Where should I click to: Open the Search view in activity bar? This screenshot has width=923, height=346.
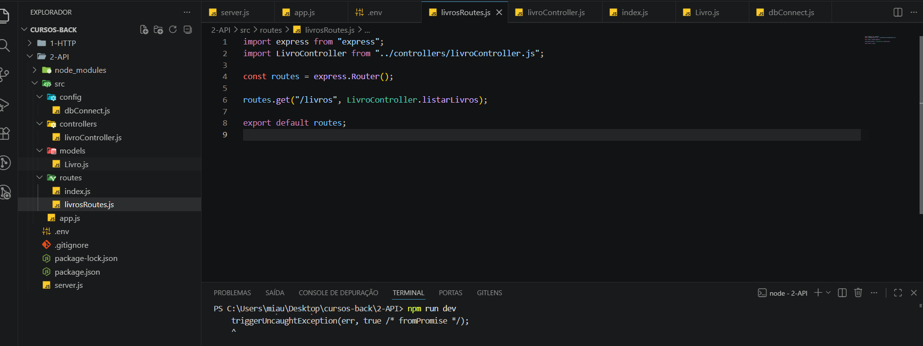pos(4,45)
